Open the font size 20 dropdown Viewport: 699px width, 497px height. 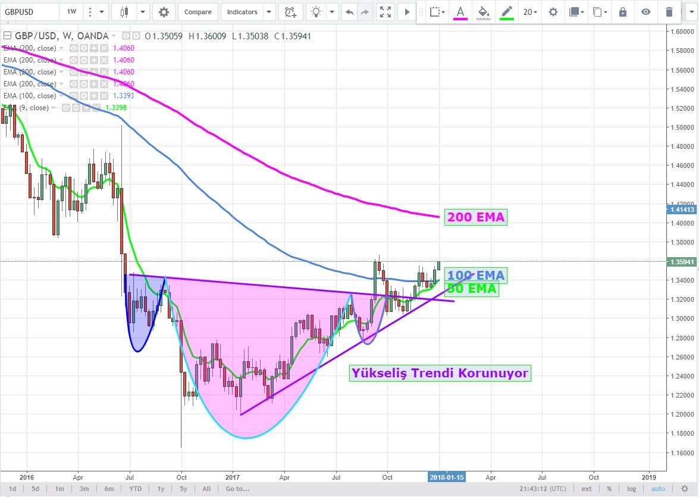coord(530,12)
